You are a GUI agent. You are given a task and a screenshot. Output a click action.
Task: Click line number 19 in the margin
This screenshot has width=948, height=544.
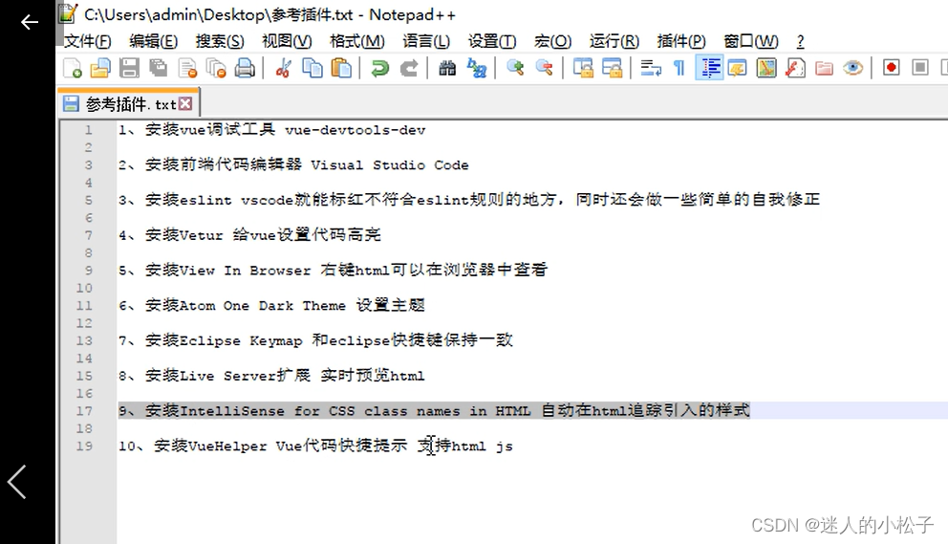coord(85,446)
